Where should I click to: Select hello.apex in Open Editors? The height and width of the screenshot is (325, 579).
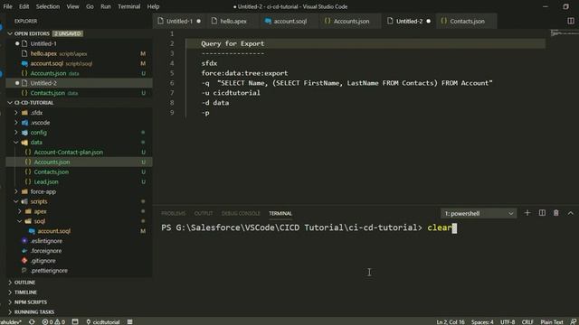click(43, 53)
